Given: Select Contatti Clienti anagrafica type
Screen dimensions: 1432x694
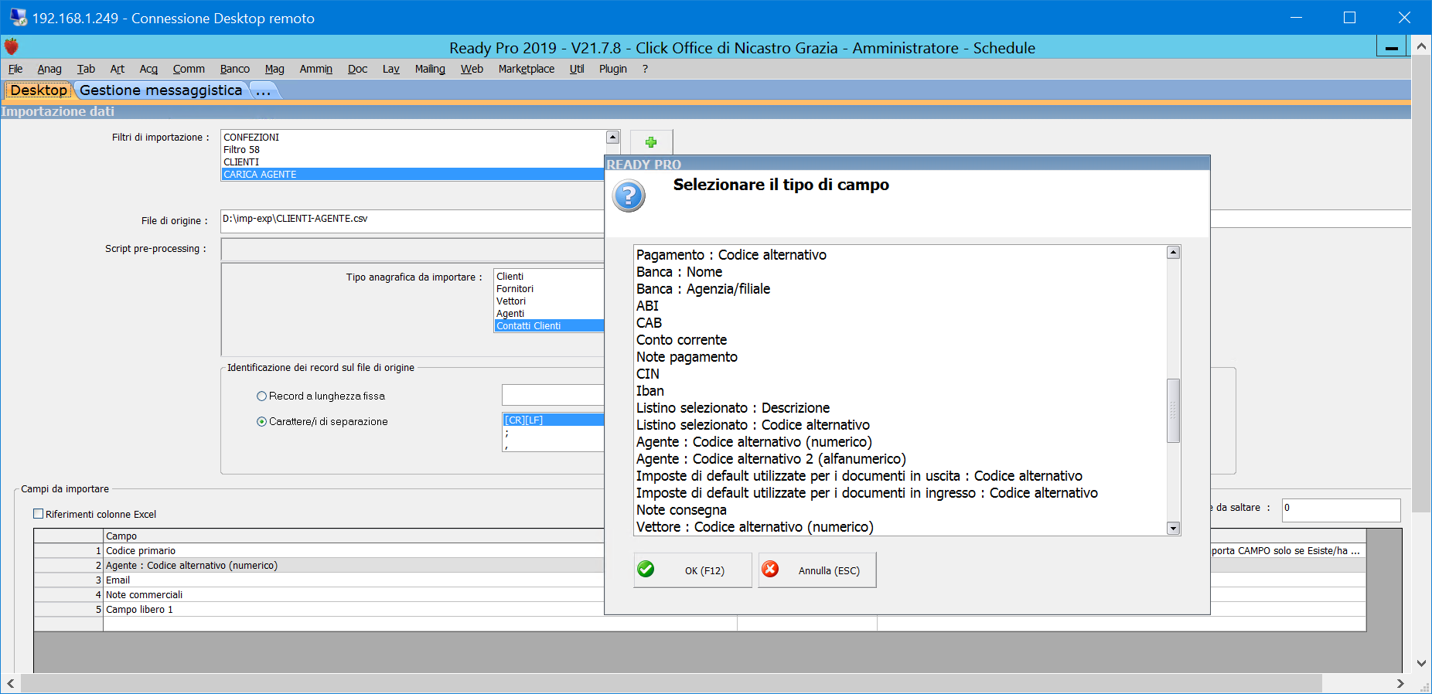Looking at the screenshot, I should click(549, 326).
